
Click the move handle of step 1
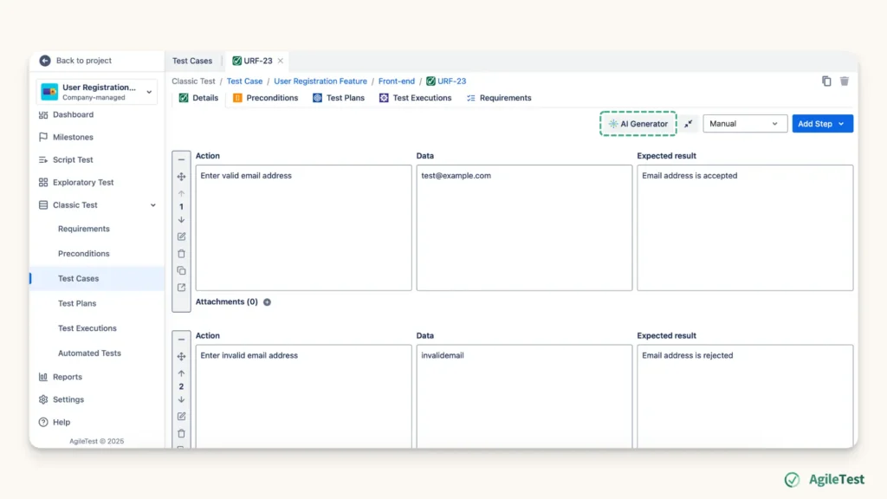[x=181, y=177]
